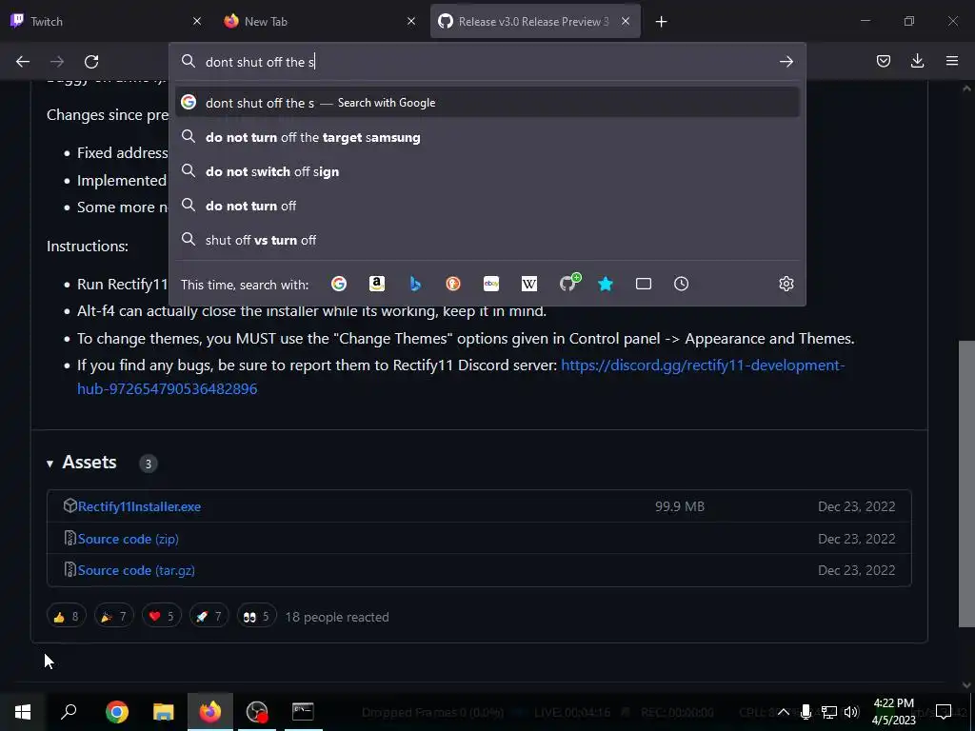Screen dimensions: 975x731
Task: Select Release v3.0 Release Preview tab
Action: click(535, 21)
